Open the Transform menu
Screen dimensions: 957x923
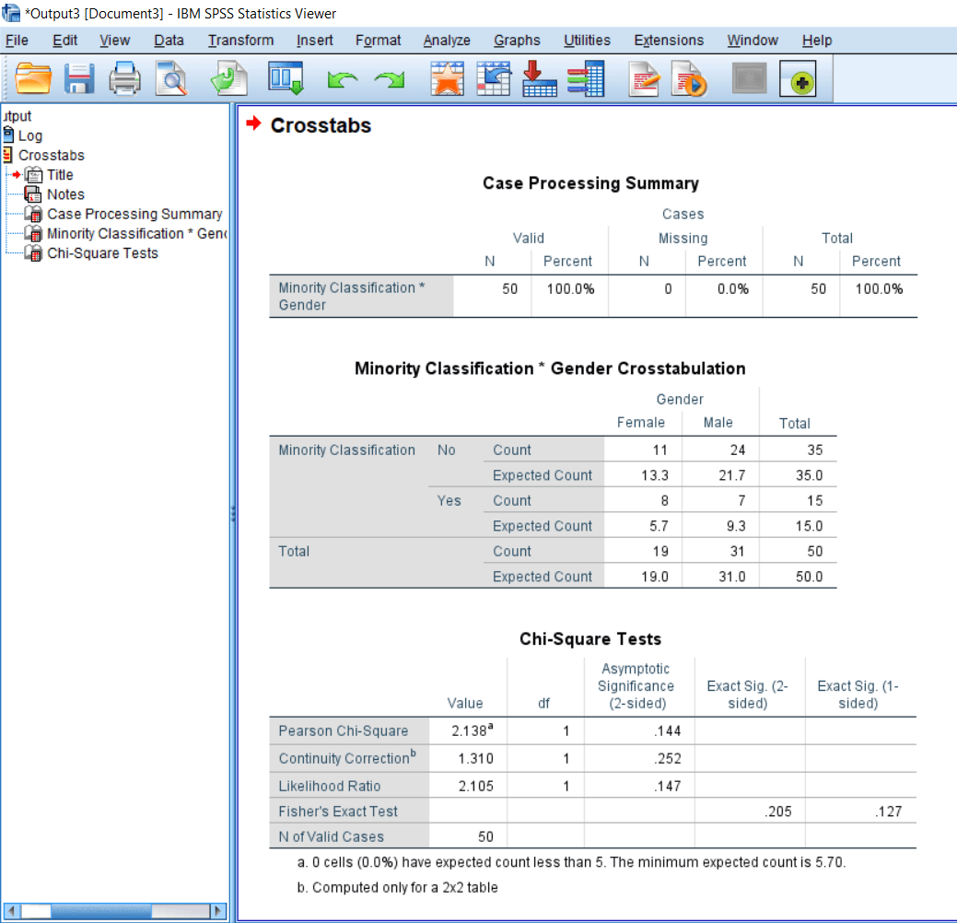click(x=240, y=40)
